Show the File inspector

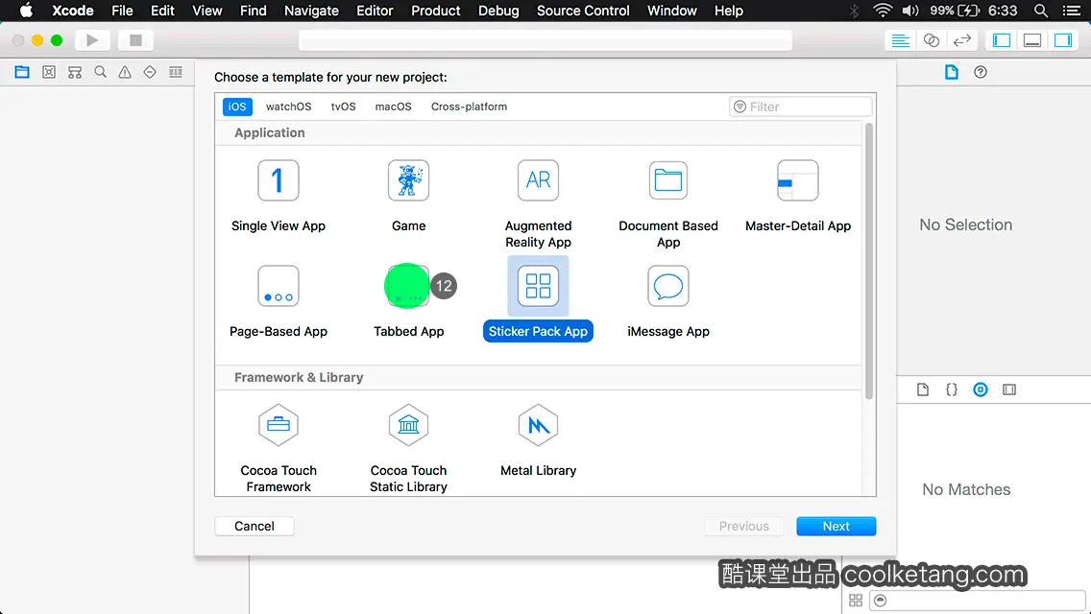951,72
